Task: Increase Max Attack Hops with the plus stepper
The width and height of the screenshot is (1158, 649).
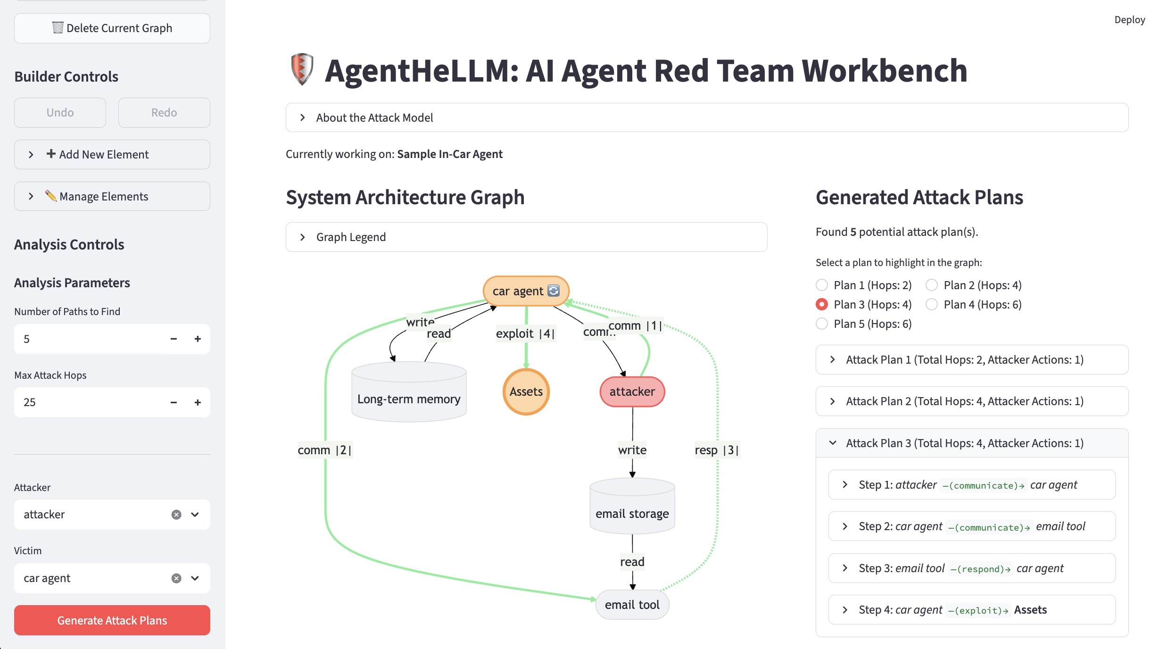Action: point(198,402)
